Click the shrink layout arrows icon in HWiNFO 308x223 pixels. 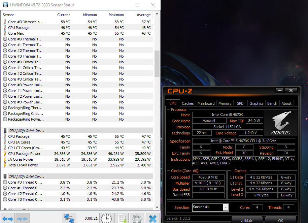click(x=23, y=219)
